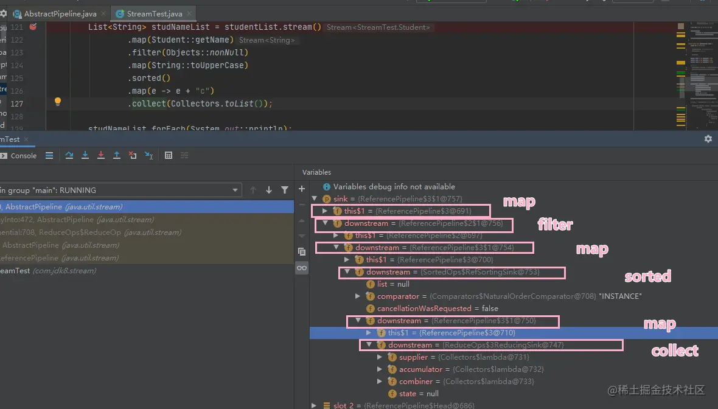Select the "state = null" variable row
The image size is (718, 409).
click(514, 393)
